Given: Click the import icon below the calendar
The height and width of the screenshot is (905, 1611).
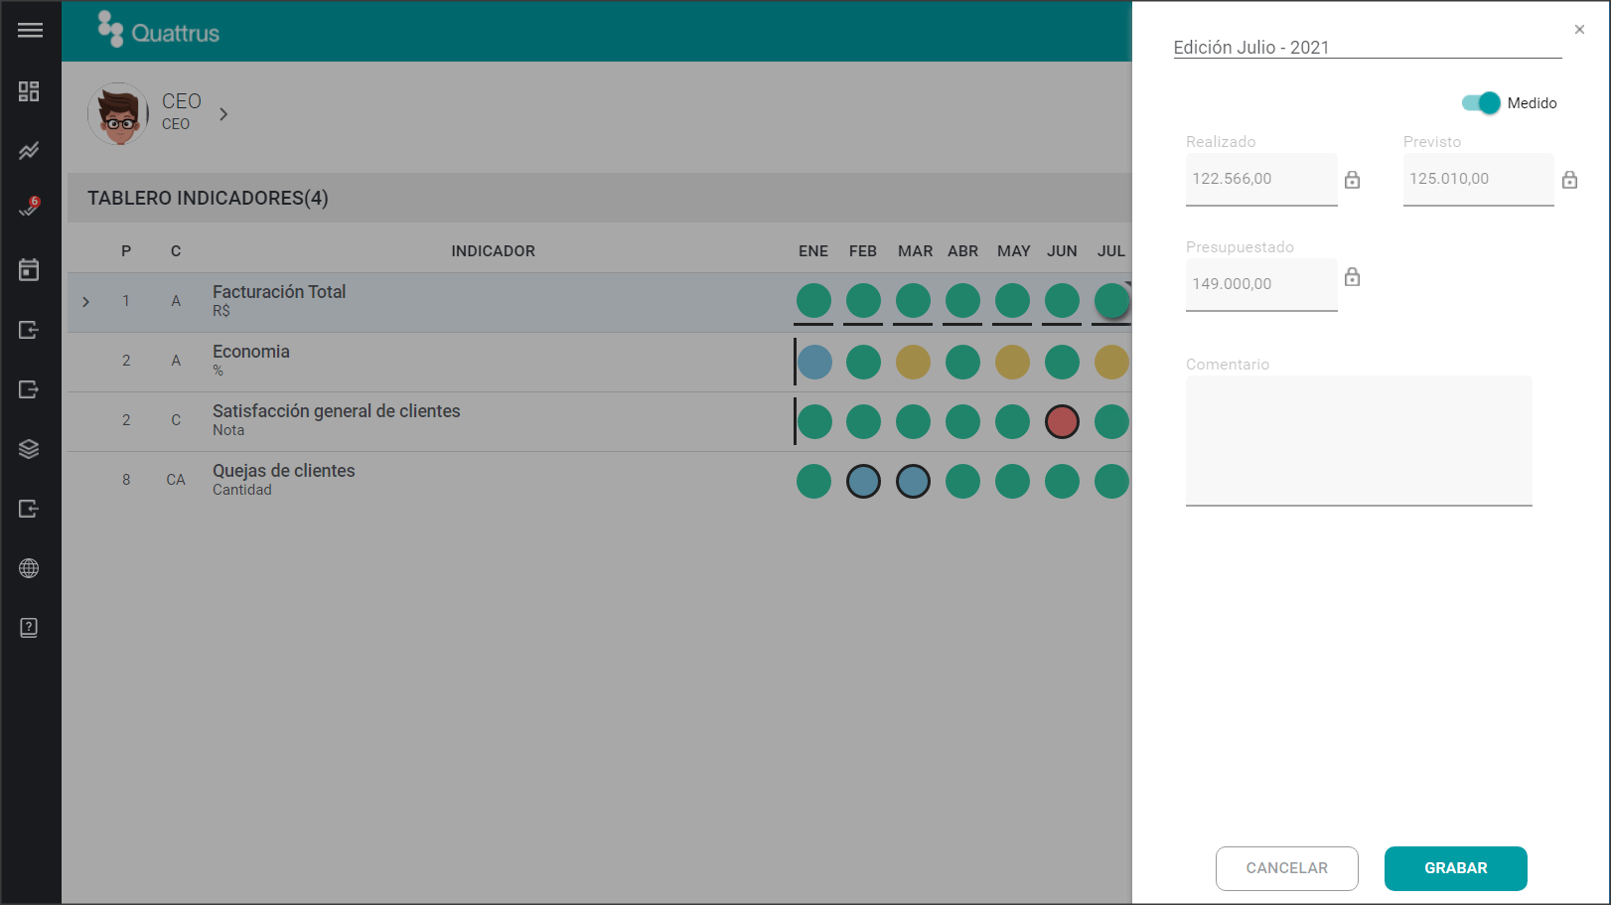Looking at the screenshot, I should pyautogui.click(x=29, y=330).
